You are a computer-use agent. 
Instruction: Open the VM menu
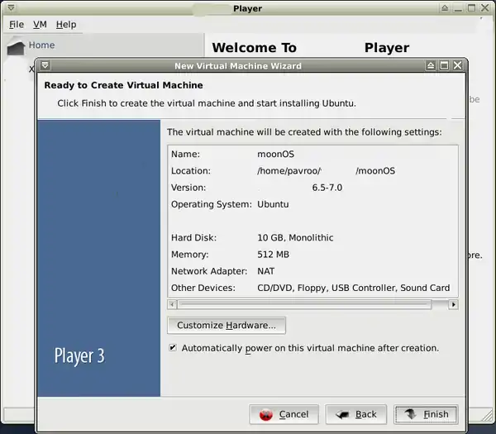click(40, 25)
